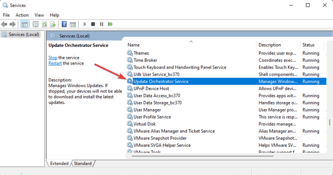Viewport: 333px width, 175px height.
Task: Click the Export List toolbar icon
Action: 53,24
